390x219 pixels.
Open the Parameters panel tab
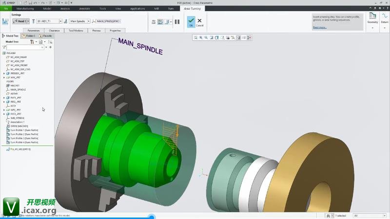coord(34,30)
